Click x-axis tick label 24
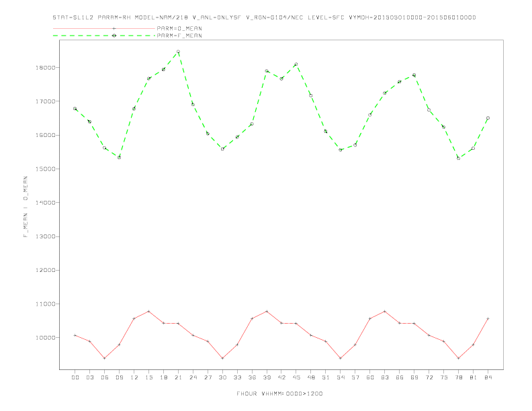Screen dimensions: 532x411 [193, 377]
